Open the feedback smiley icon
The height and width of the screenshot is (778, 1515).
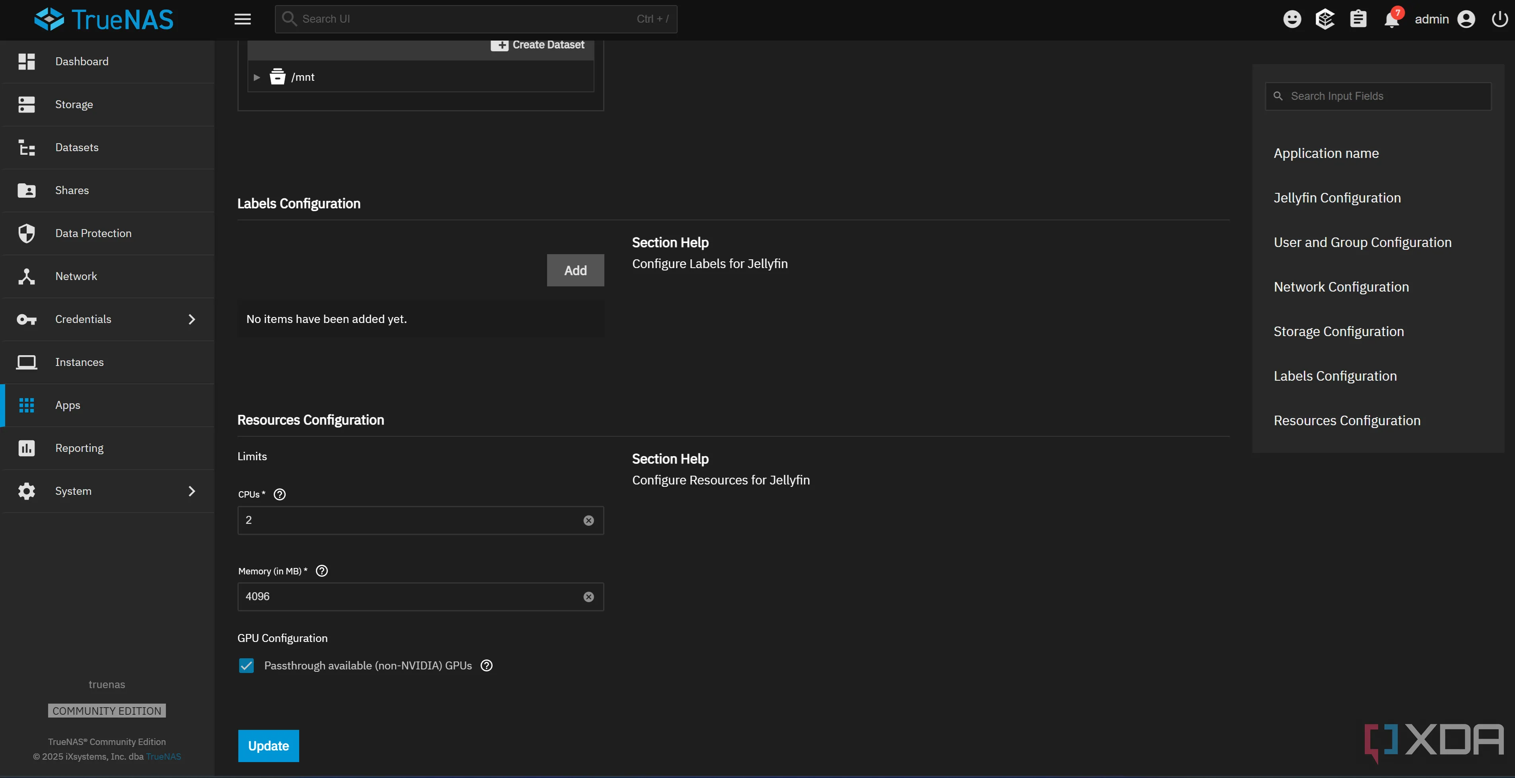click(x=1291, y=19)
